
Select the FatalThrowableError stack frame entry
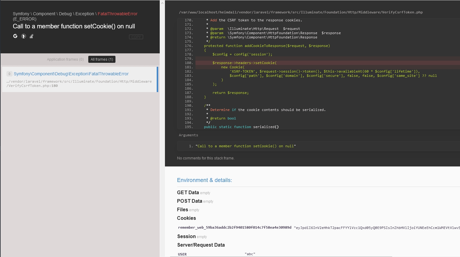coord(71,74)
